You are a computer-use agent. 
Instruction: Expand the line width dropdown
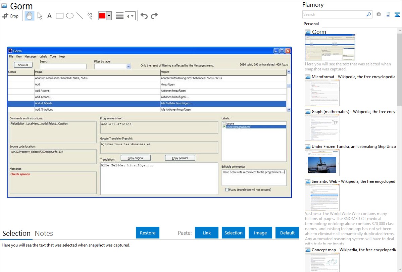[132, 16]
